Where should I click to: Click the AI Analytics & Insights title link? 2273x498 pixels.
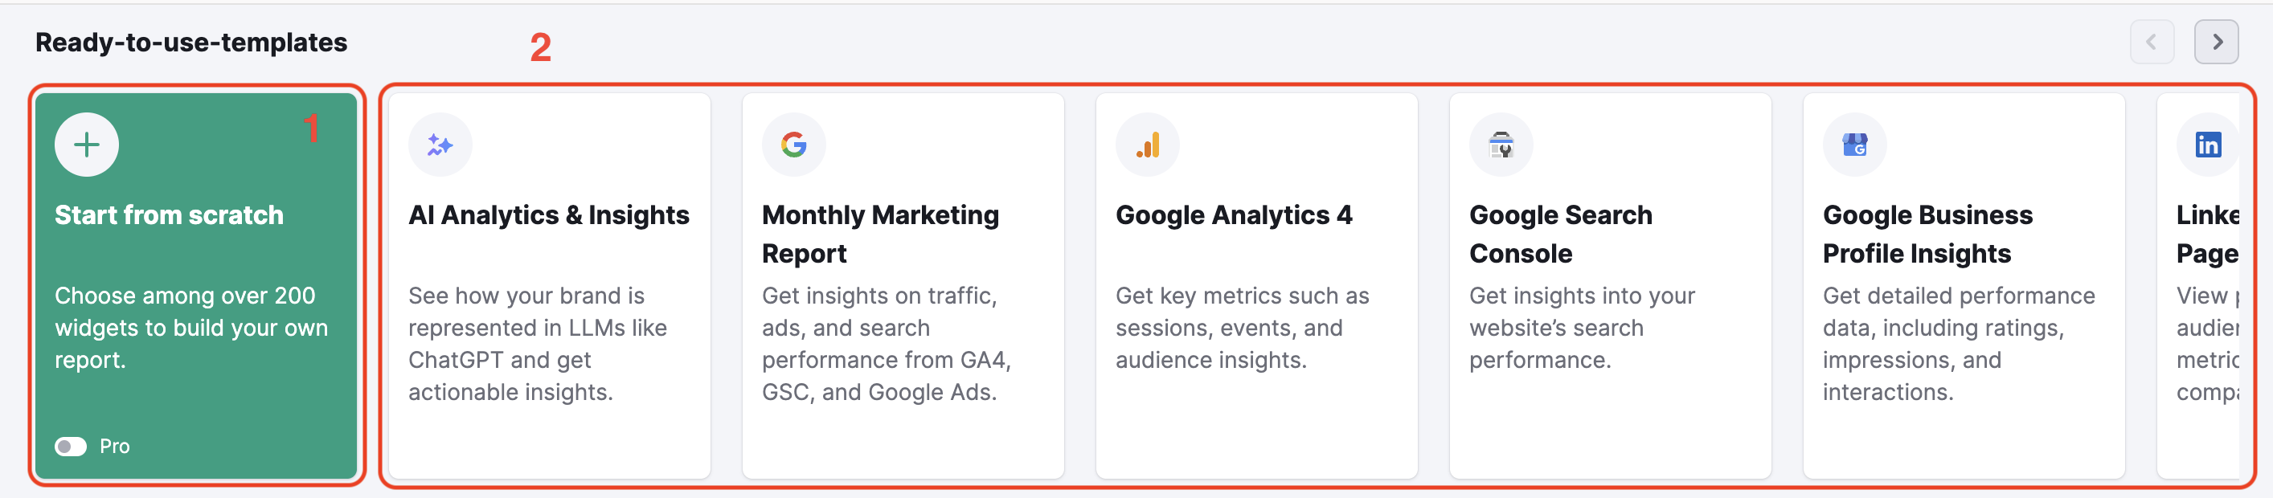point(549,214)
